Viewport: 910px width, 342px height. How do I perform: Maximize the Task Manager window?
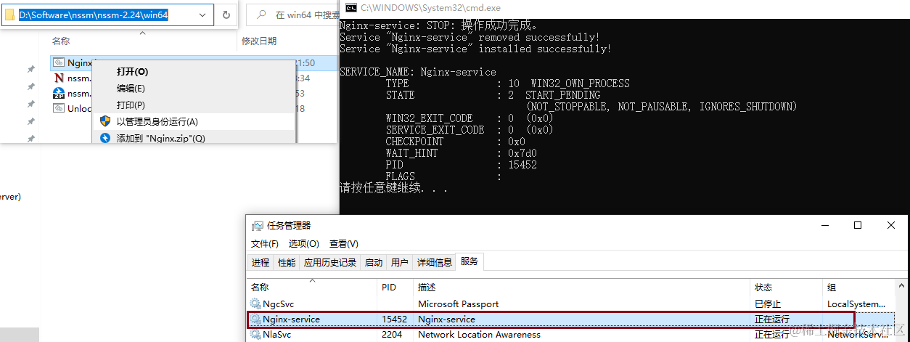pyautogui.click(x=858, y=226)
